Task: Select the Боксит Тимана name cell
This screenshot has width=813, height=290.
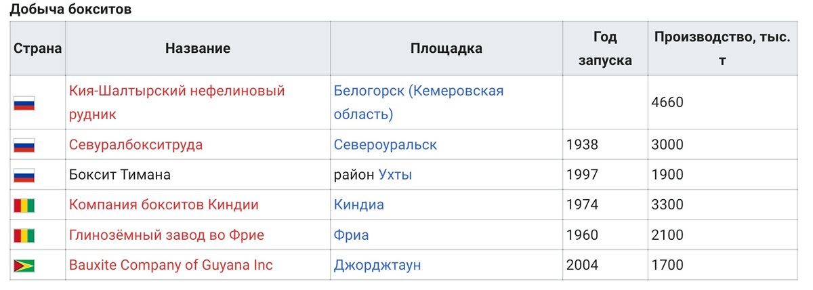Action: (198, 175)
